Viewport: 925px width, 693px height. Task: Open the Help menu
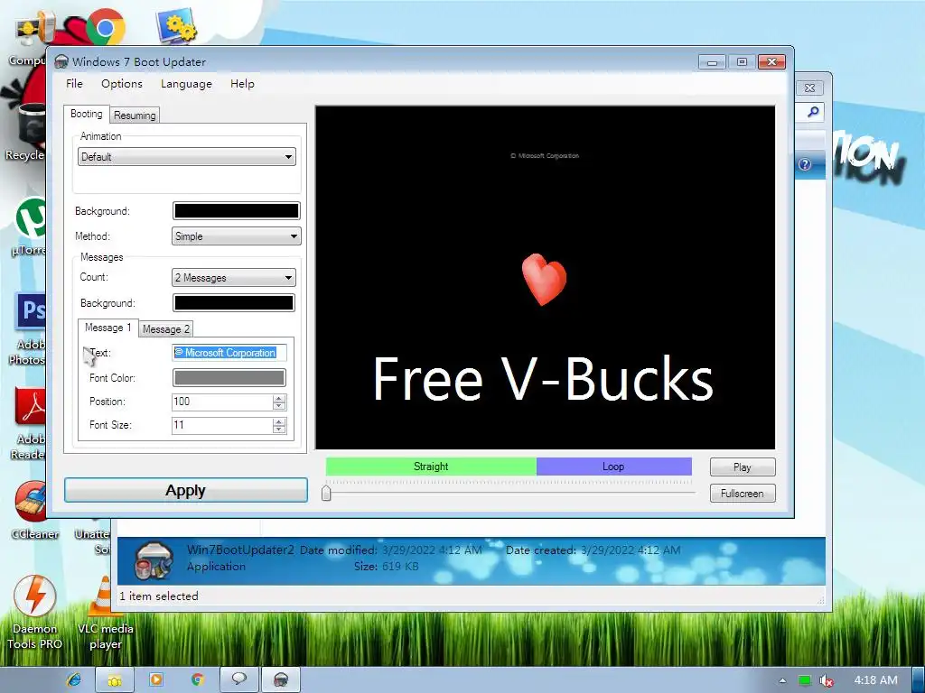pos(242,84)
